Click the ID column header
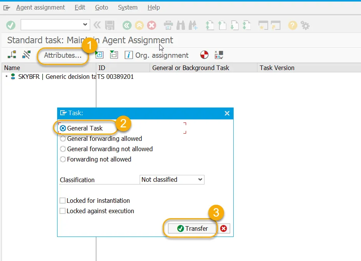The height and width of the screenshot is (261, 361). pos(123,68)
